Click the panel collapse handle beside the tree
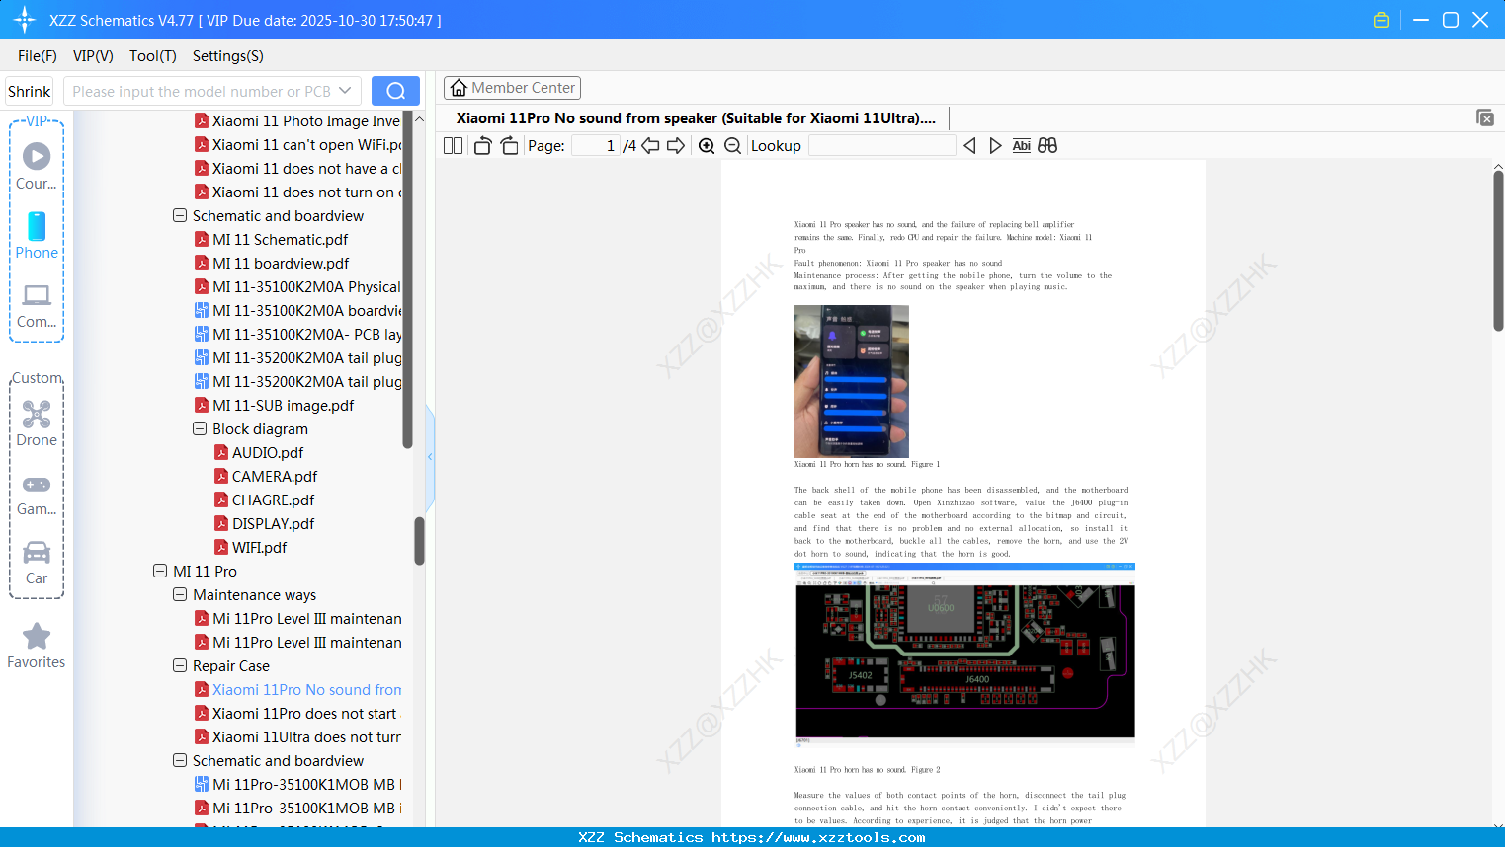Image resolution: width=1505 pixels, height=847 pixels. [x=430, y=456]
